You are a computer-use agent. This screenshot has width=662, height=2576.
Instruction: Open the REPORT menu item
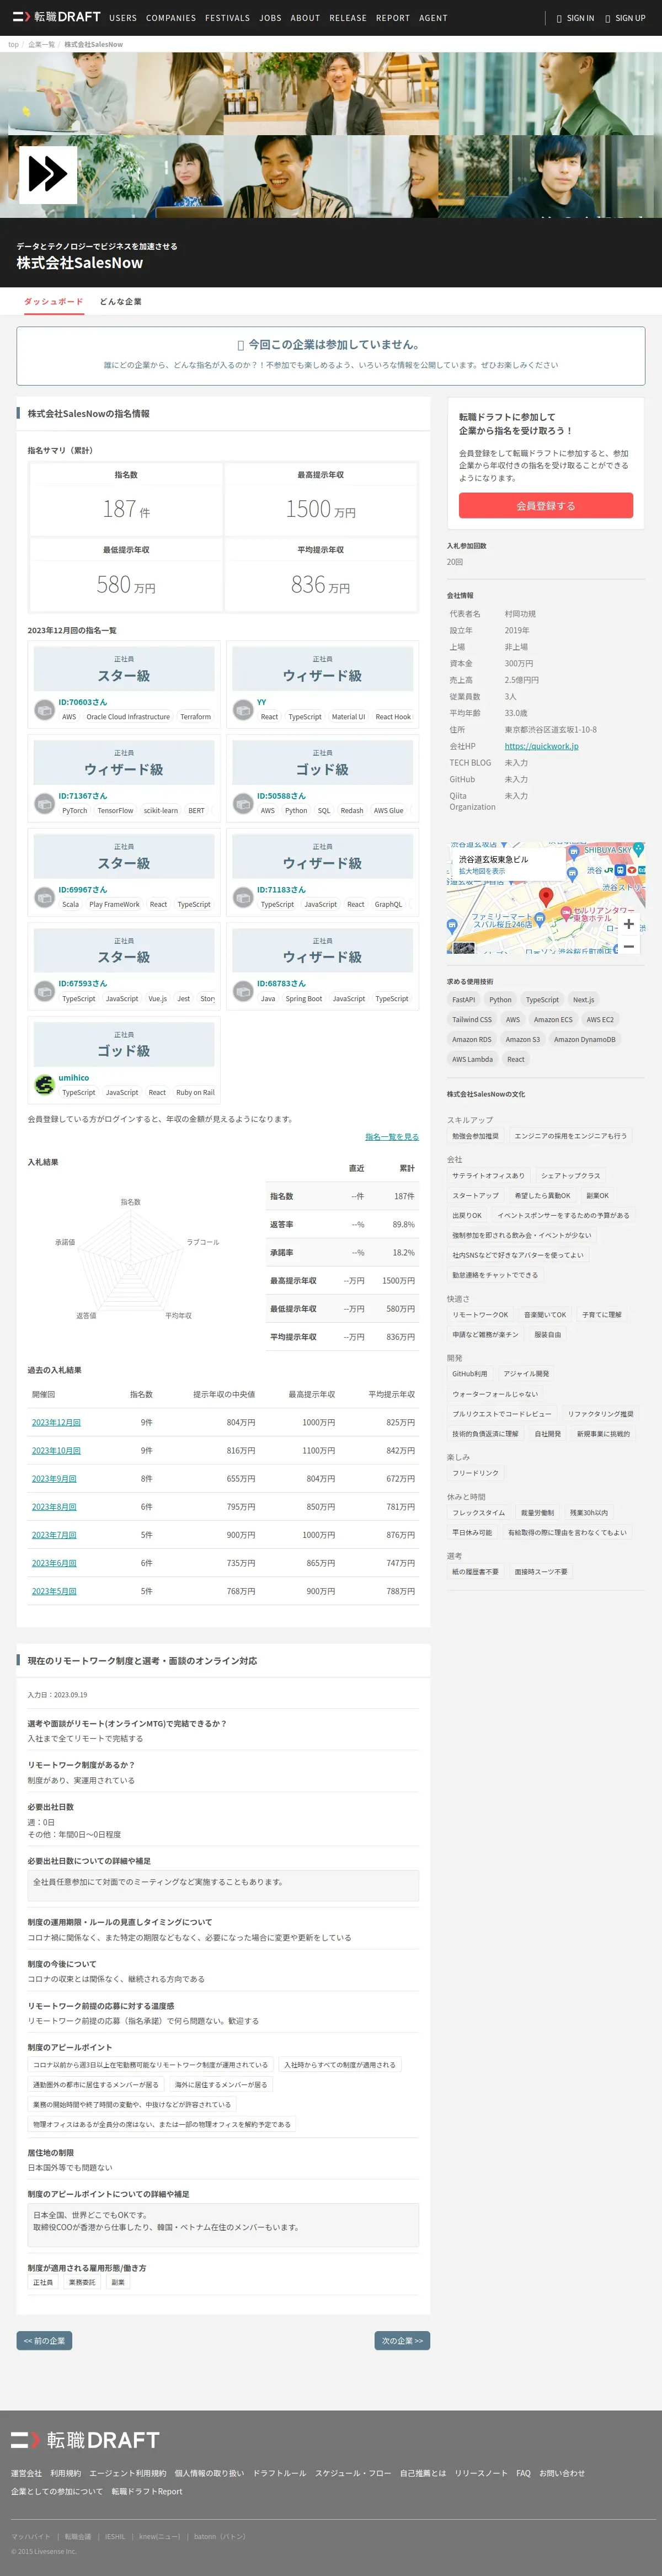tap(393, 18)
